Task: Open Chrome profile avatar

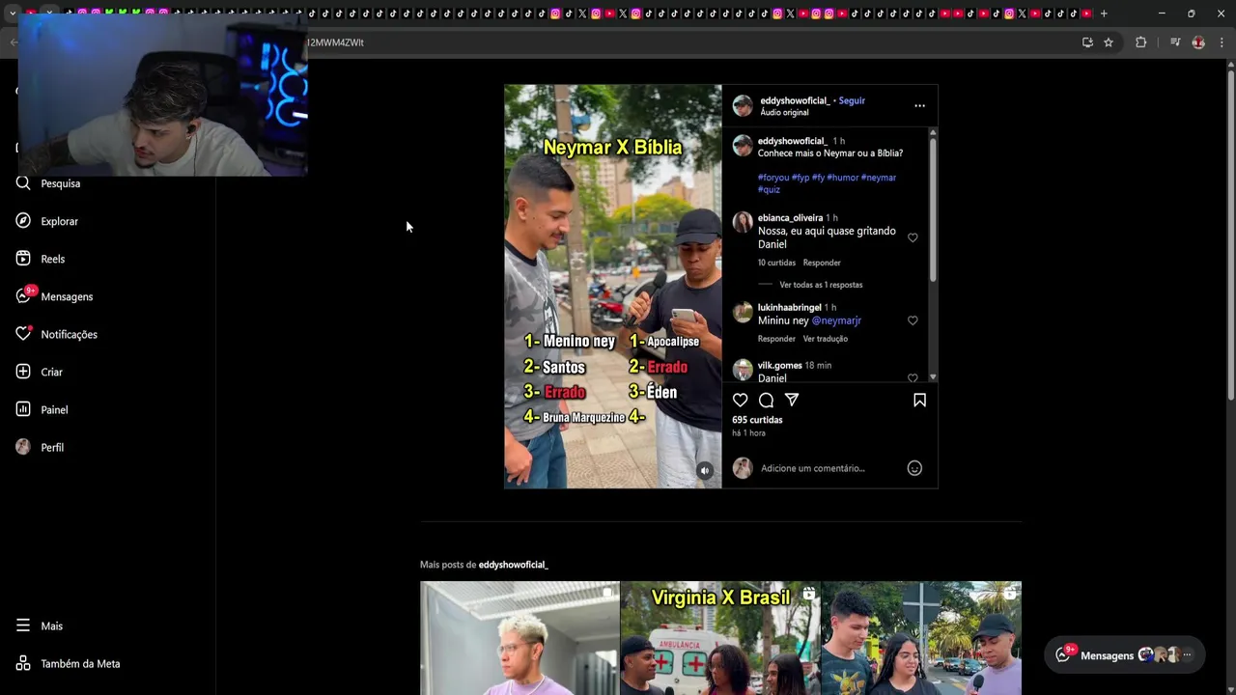Action: click(1198, 42)
